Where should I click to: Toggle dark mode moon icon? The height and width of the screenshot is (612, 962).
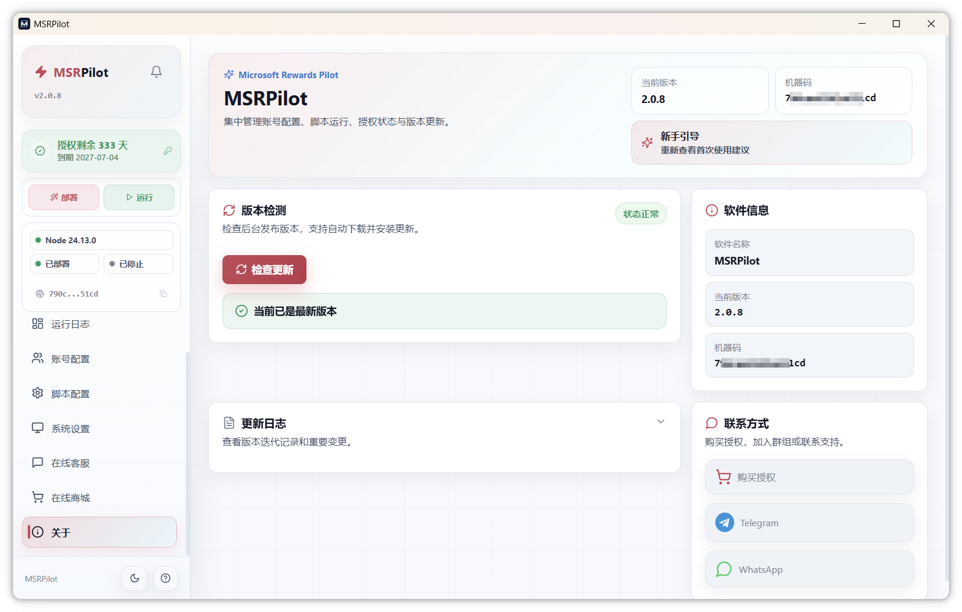(135, 578)
